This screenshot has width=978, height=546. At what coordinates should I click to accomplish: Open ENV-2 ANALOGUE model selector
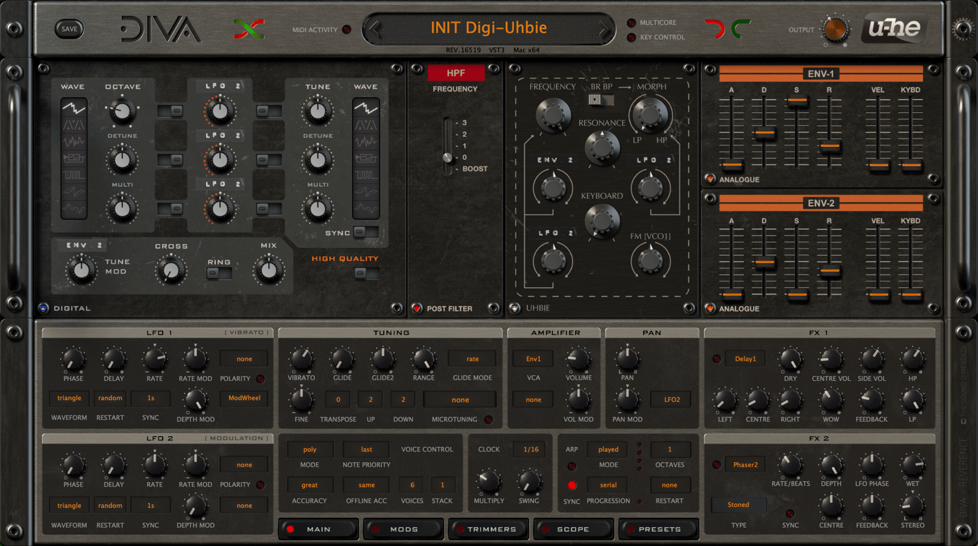(710, 308)
